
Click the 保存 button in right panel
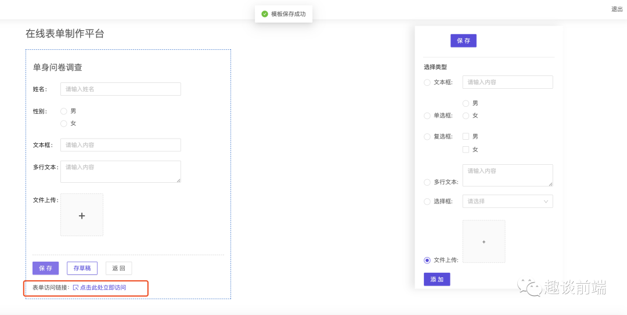click(x=463, y=41)
